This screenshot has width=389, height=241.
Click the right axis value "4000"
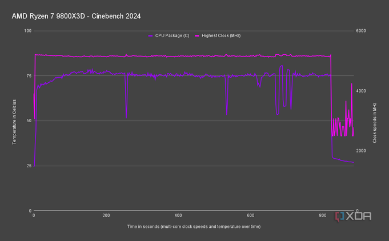click(361, 91)
